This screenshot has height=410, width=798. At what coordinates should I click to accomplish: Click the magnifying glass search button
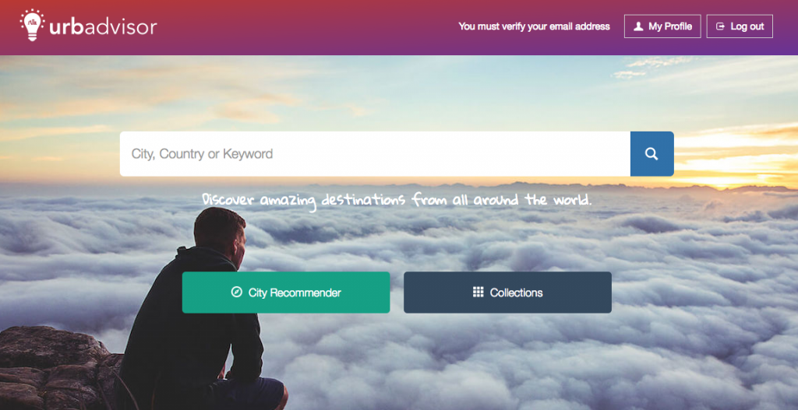[652, 154]
